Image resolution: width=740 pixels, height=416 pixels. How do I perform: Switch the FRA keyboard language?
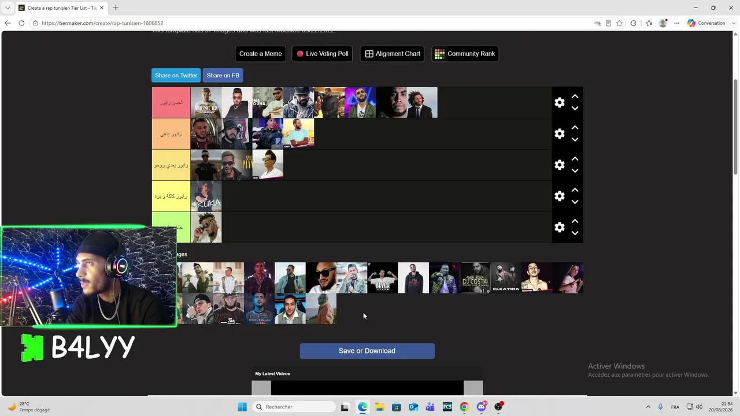tap(675, 407)
